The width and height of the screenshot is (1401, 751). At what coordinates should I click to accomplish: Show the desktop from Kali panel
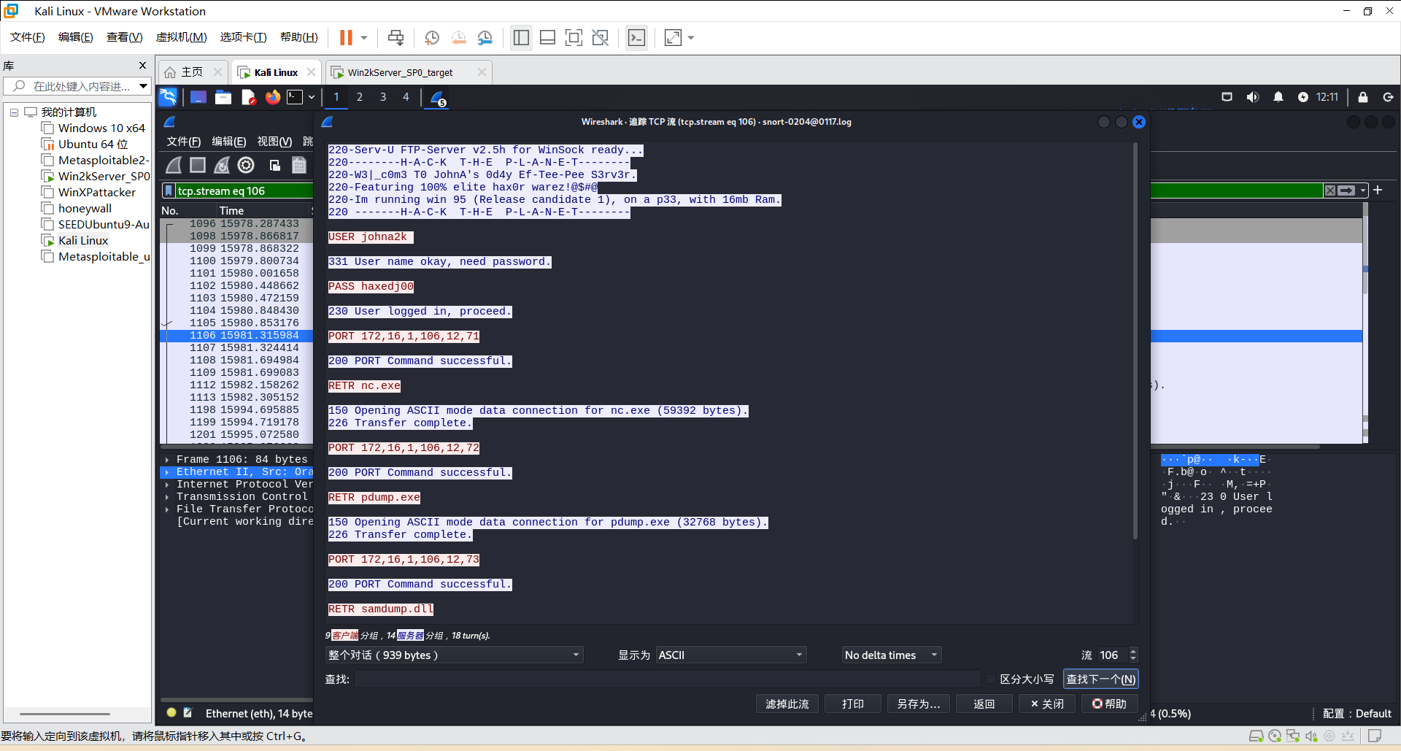coord(198,97)
